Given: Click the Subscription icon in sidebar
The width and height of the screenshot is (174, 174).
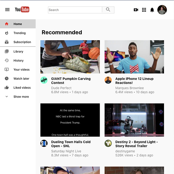Looking at the screenshot, I should (7, 42).
